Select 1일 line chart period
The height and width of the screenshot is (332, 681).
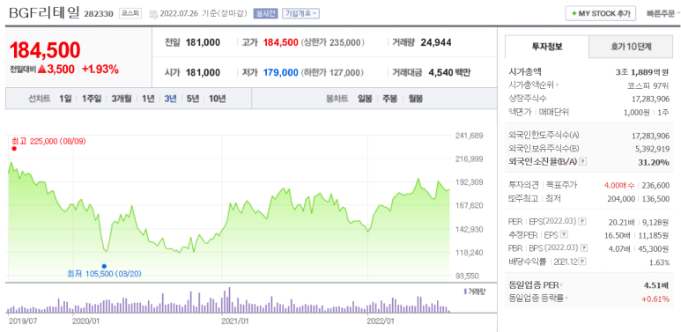[x=65, y=99]
